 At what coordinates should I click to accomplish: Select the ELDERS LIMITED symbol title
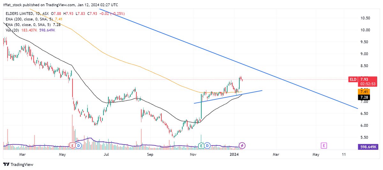tap(19, 14)
